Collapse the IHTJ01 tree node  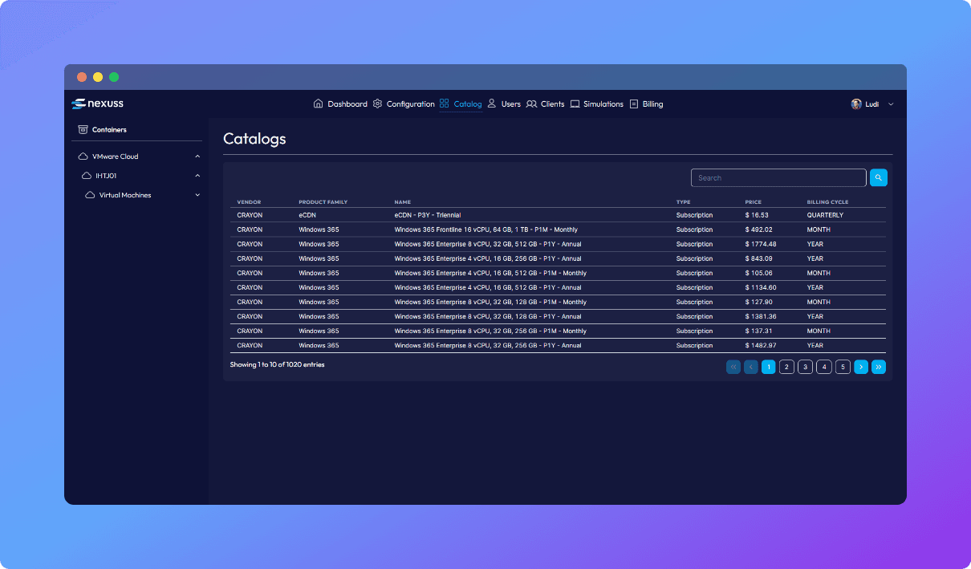[x=197, y=176]
